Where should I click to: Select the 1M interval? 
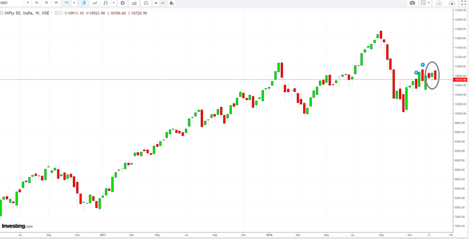coord(56,3)
